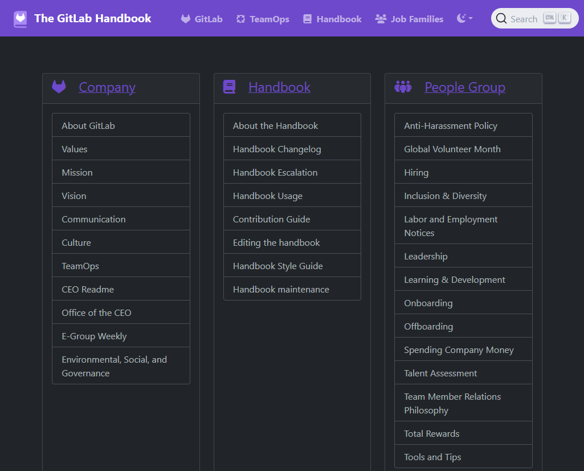Click the GitLab Handbook logo icon
This screenshot has height=471, width=584.
click(20, 19)
